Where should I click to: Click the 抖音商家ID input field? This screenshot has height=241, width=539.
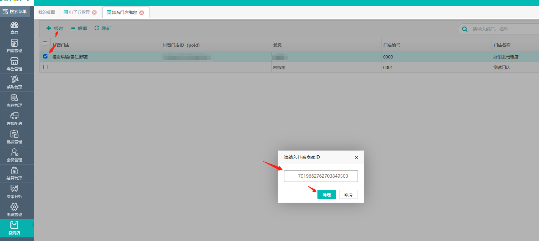tap(321, 176)
